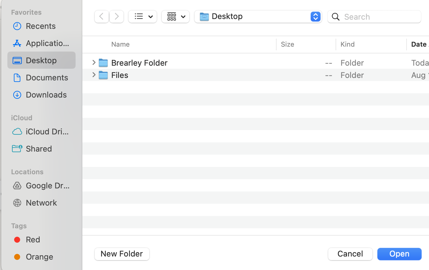Open Shared in the sidebar
The height and width of the screenshot is (270, 429).
point(41,149)
